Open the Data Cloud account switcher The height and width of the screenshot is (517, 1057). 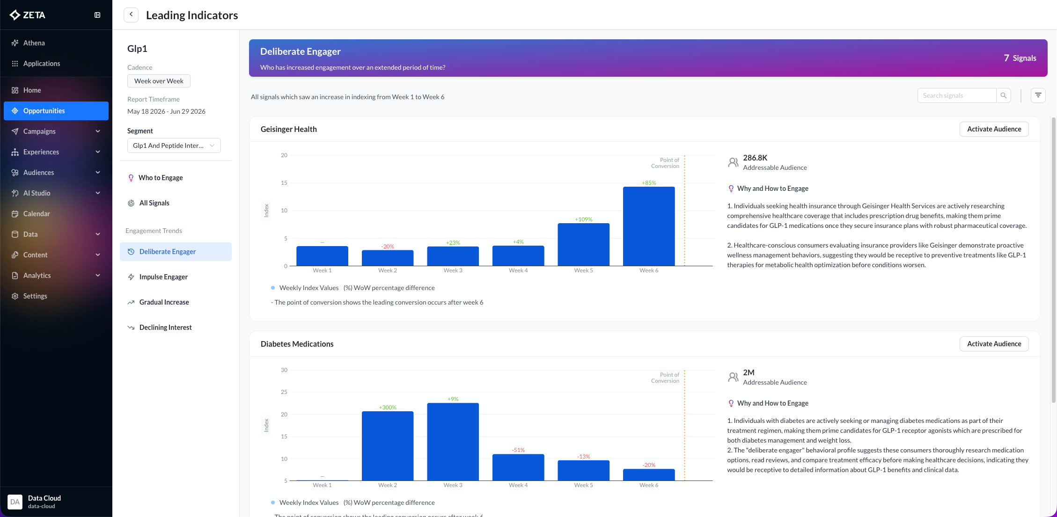pos(56,502)
